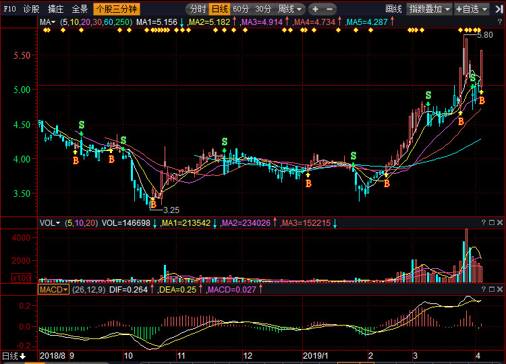Open the item between 诊股 and 全景
This screenshot has height=364, width=506.
(55, 9)
